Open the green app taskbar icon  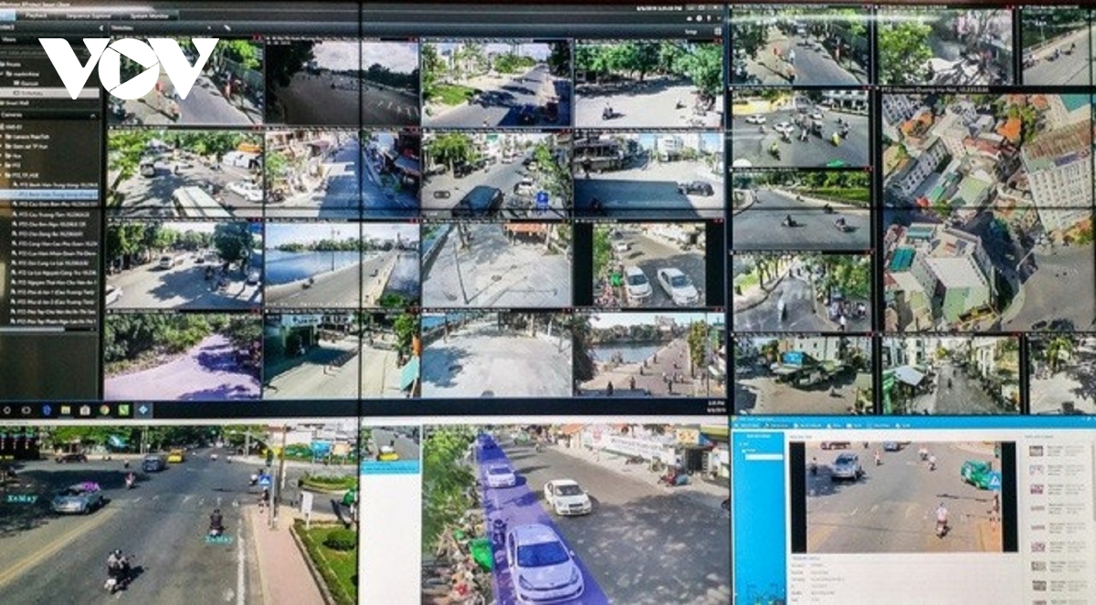pyautogui.click(x=123, y=410)
